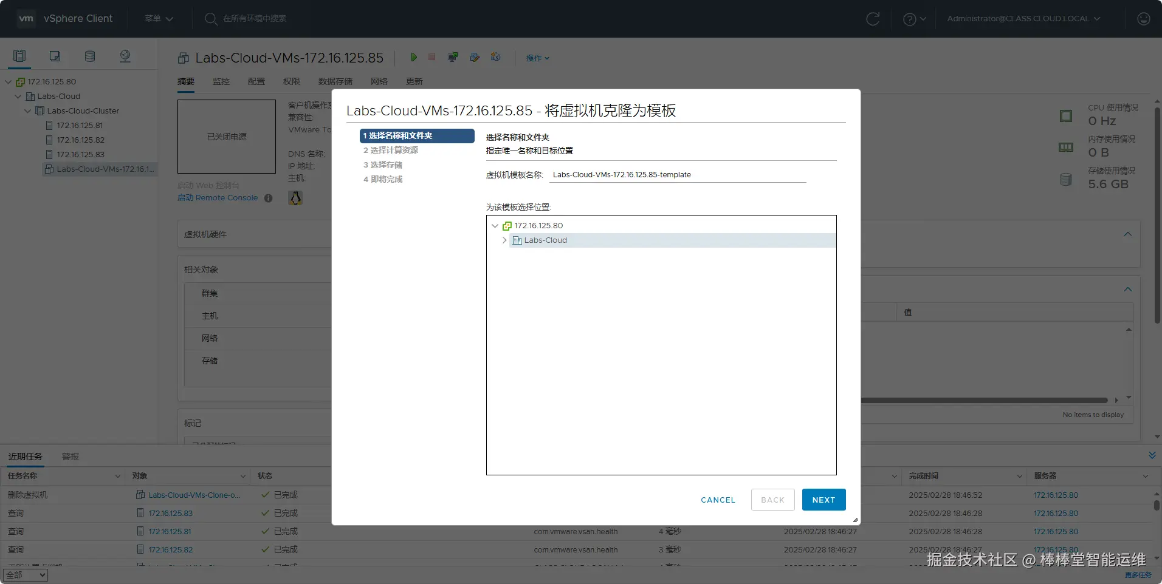Click the Linux penguin OS icon

coord(295,198)
